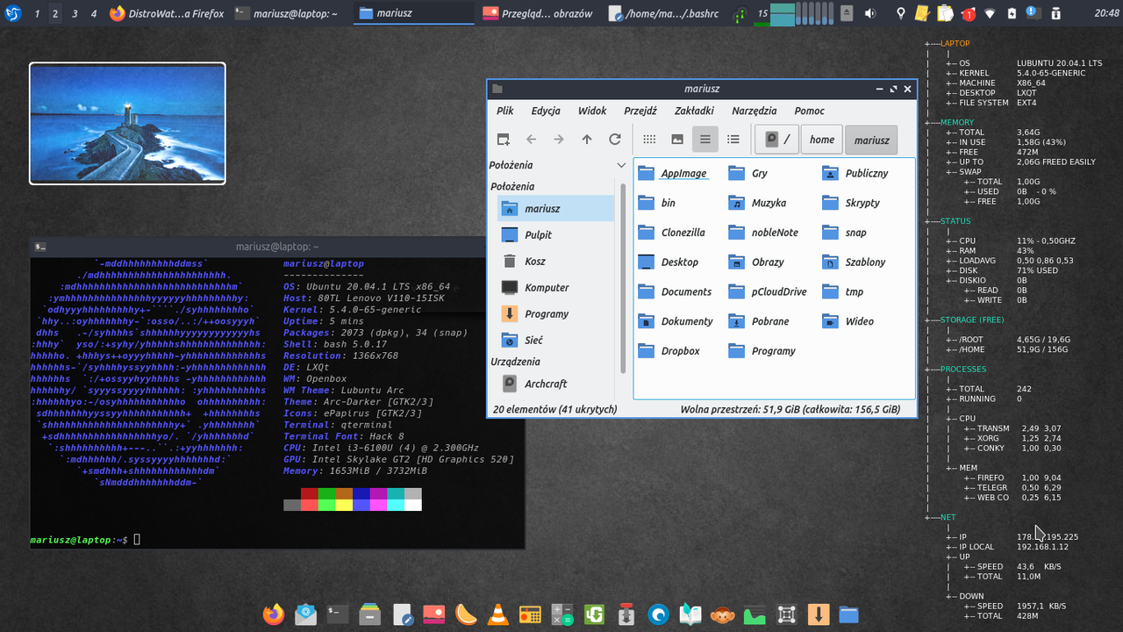This screenshot has height=632, width=1123.
Task: Expand the Położenia side pane dropdown
Action: pyautogui.click(x=621, y=165)
